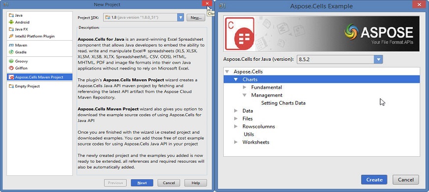Close the New Project window
Screen dimensions: 429x192
click(207, 3)
